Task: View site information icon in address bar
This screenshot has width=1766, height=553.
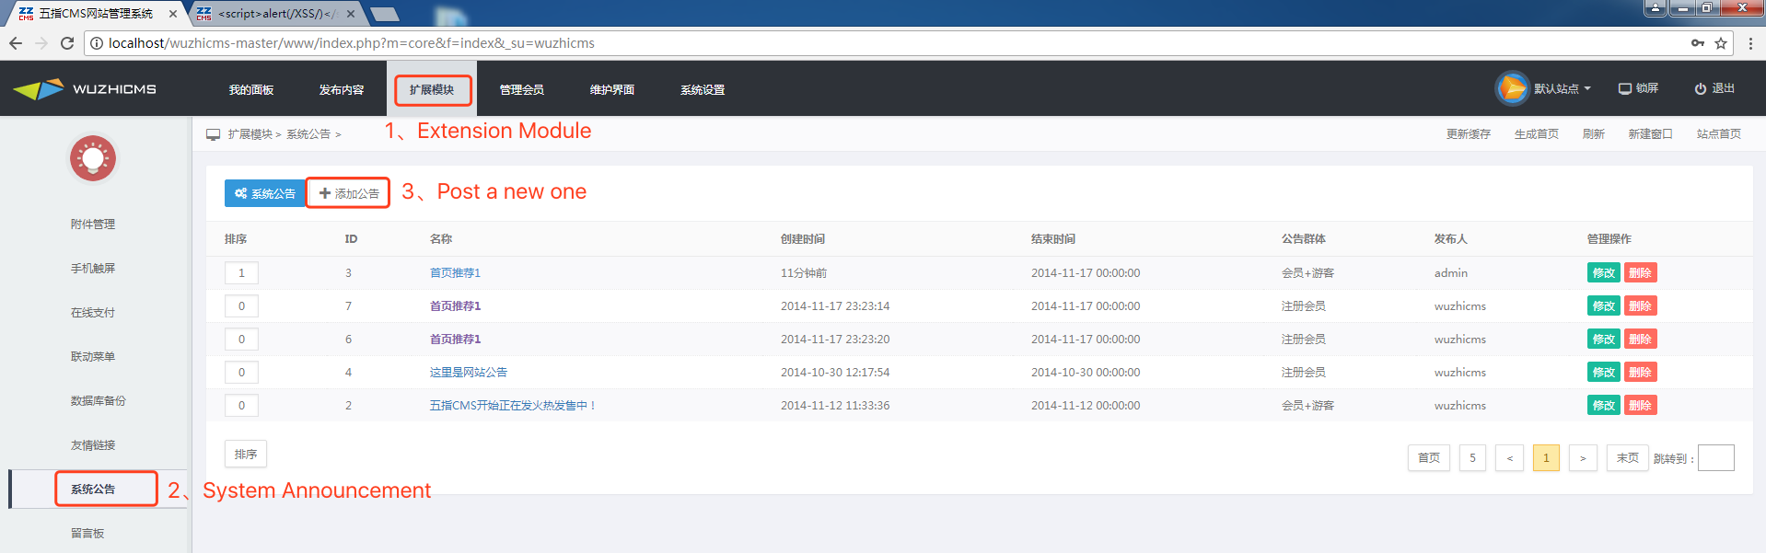Action: pyautogui.click(x=97, y=43)
